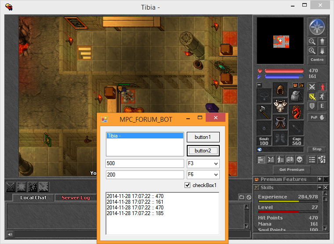Toggle PvP hand mode button

point(317,117)
